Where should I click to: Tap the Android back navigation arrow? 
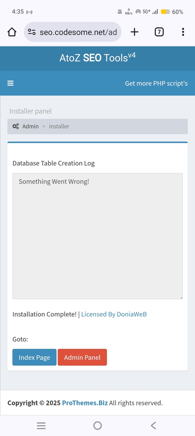click(153, 425)
